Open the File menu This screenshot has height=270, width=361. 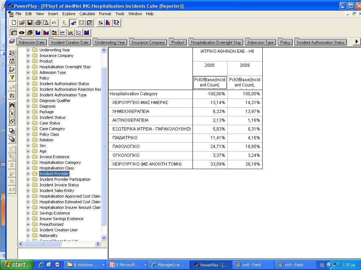[x=18, y=14]
